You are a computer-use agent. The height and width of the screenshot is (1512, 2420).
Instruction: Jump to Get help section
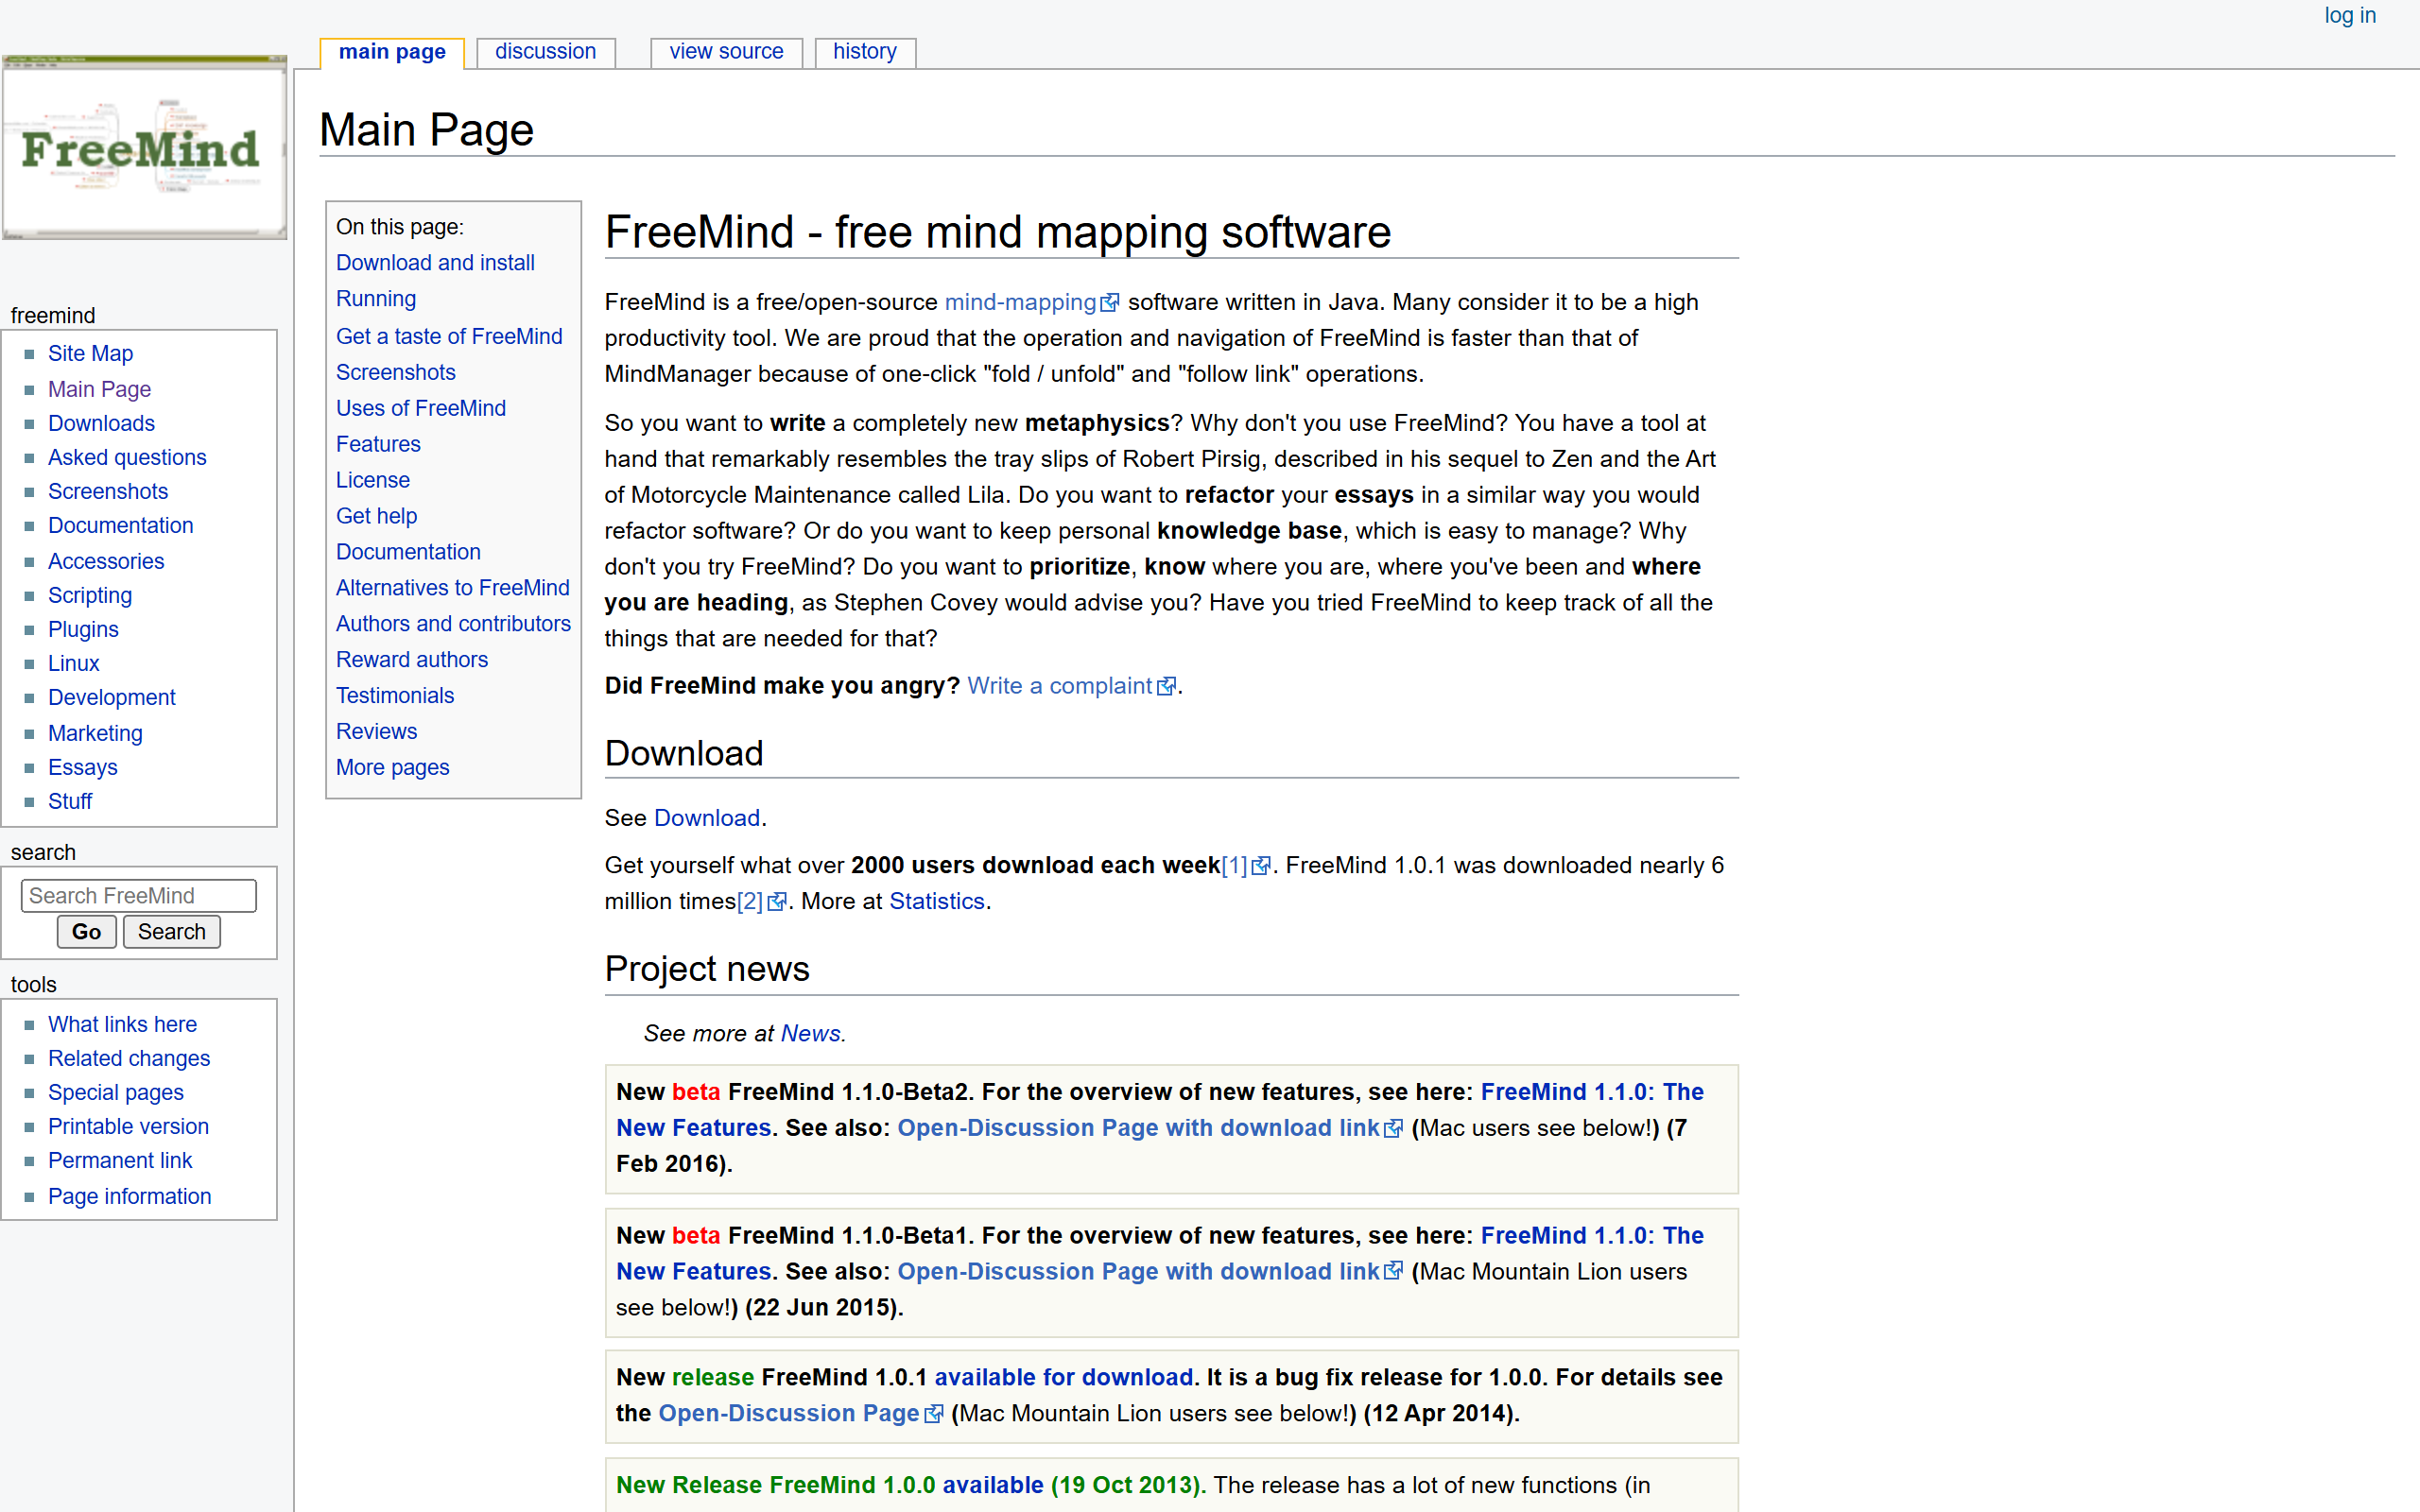376,516
